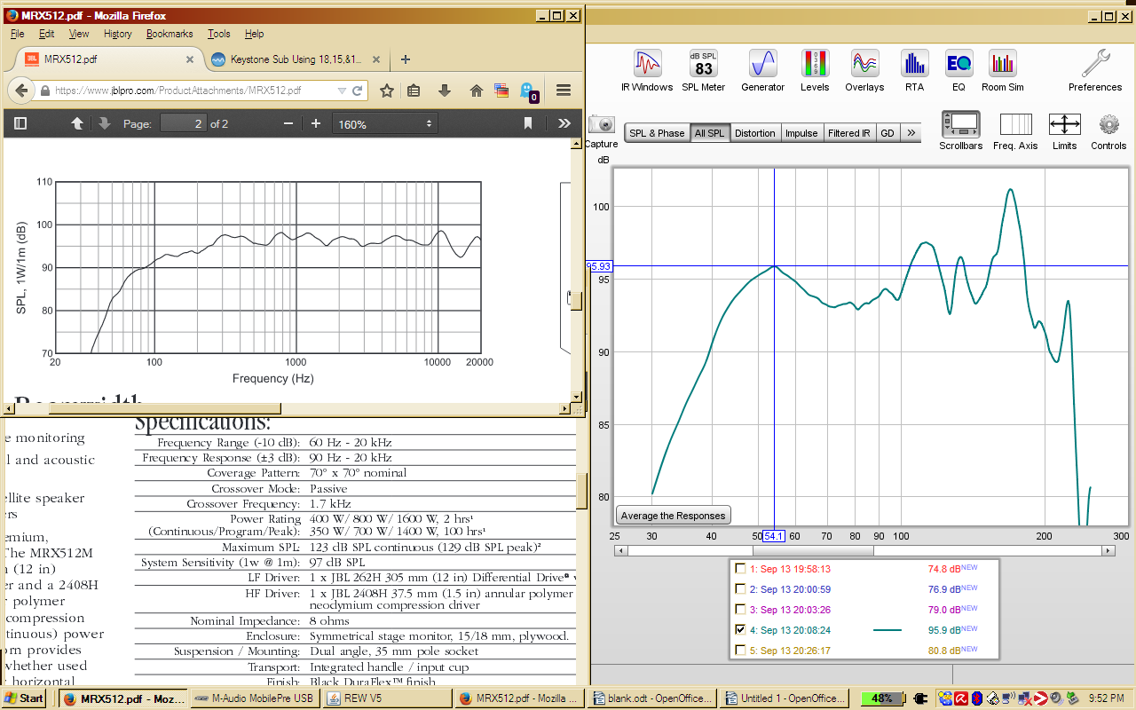The height and width of the screenshot is (710, 1136).
Task: Go to Firefox home page
Action: tap(477, 91)
